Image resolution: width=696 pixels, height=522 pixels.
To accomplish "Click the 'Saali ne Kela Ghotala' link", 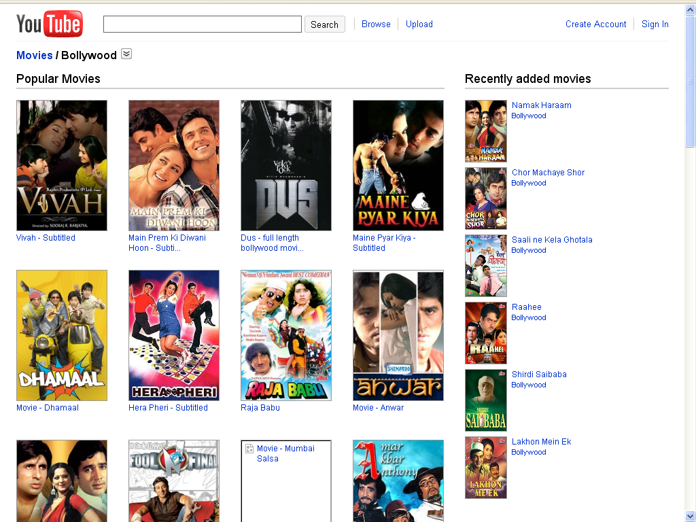I will pyautogui.click(x=552, y=240).
